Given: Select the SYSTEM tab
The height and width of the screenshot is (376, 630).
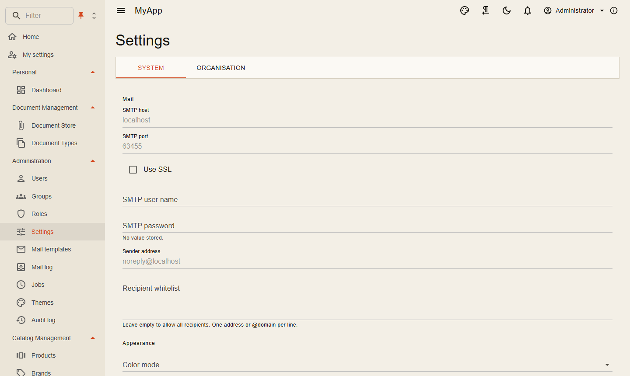Looking at the screenshot, I should coord(151,68).
